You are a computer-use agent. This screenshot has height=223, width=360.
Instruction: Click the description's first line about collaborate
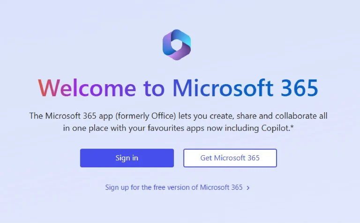(178, 116)
